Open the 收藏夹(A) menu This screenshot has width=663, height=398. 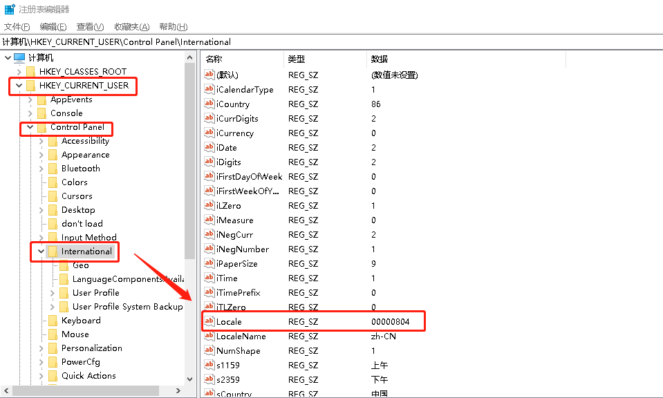click(x=131, y=27)
